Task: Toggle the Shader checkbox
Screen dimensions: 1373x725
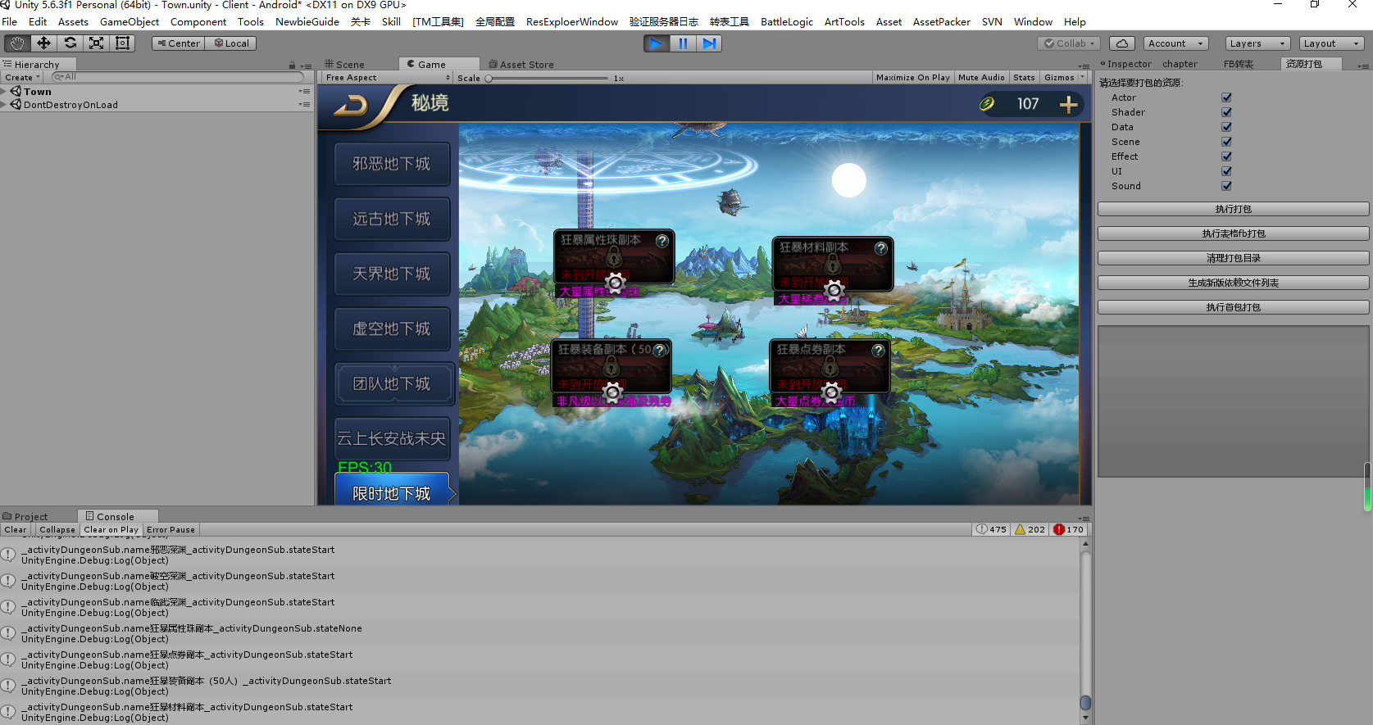Action: click(x=1226, y=112)
